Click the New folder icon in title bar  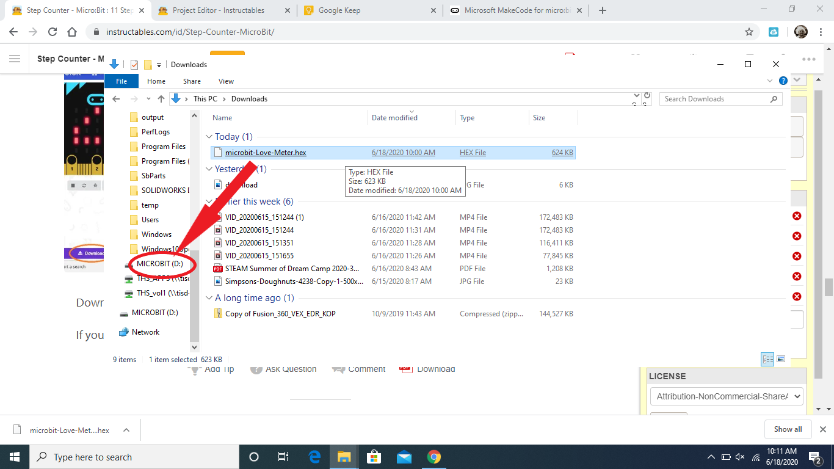(148, 65)
